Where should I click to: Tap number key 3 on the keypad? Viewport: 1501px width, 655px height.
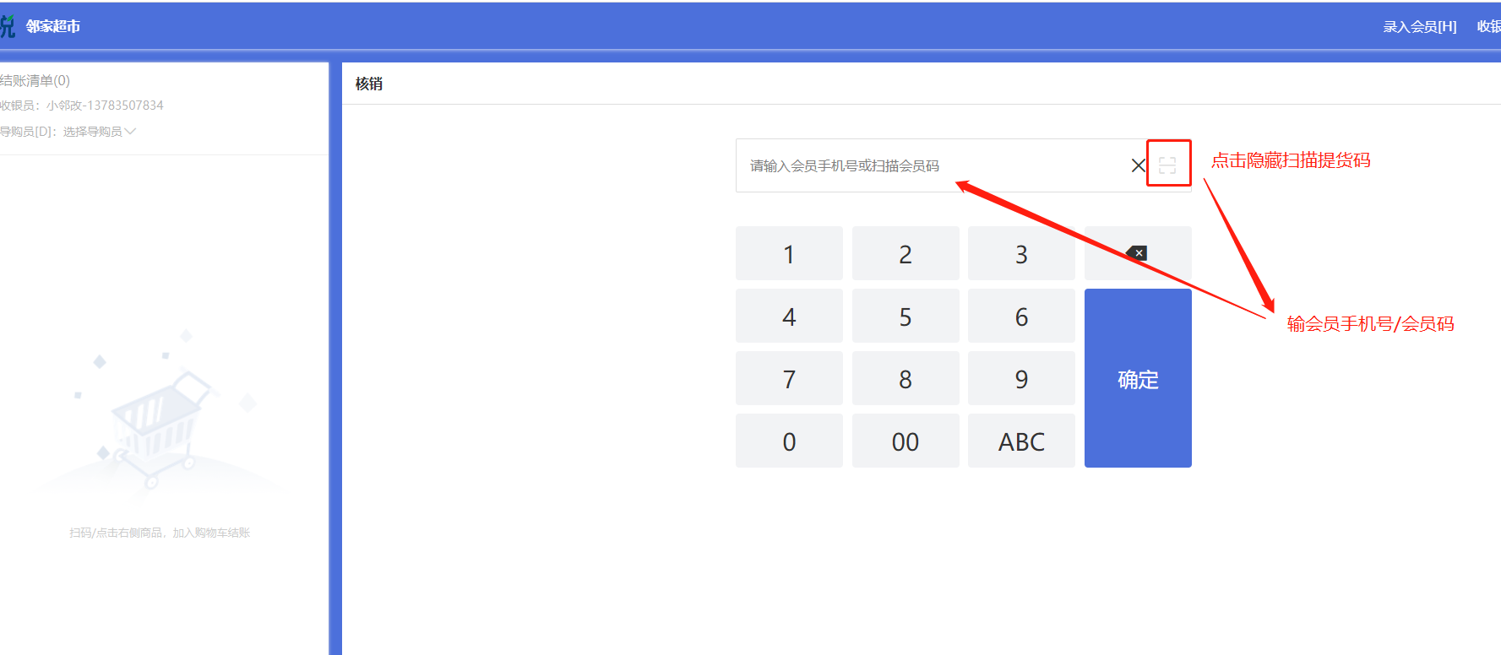(1021, 253)
